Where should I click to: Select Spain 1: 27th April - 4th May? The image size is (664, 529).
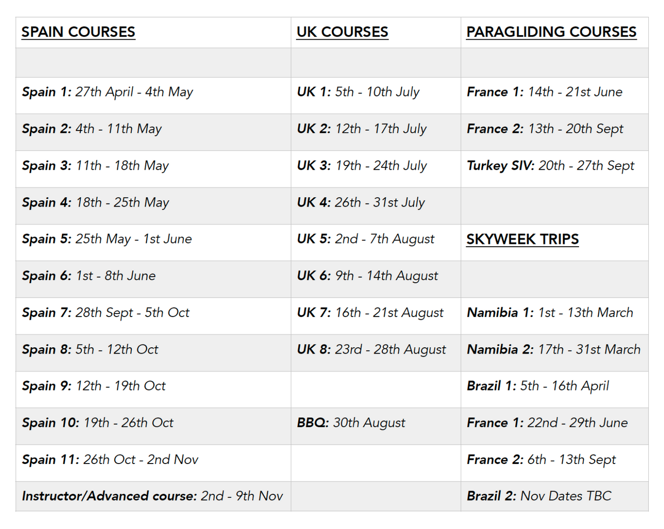[x=108, y=92]
